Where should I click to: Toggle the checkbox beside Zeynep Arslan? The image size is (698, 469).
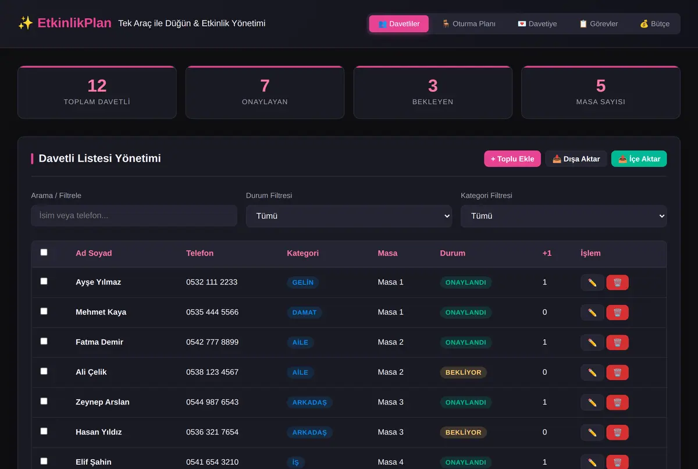coord(44,401)
